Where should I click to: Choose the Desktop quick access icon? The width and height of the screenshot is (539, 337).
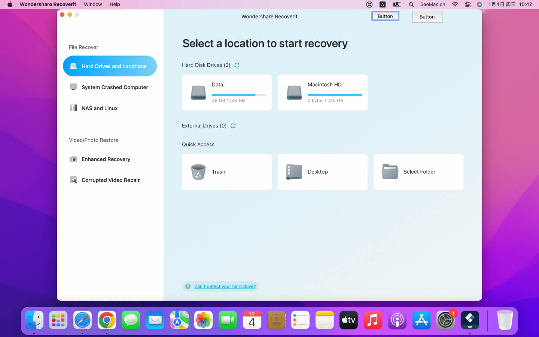[294, 172]
